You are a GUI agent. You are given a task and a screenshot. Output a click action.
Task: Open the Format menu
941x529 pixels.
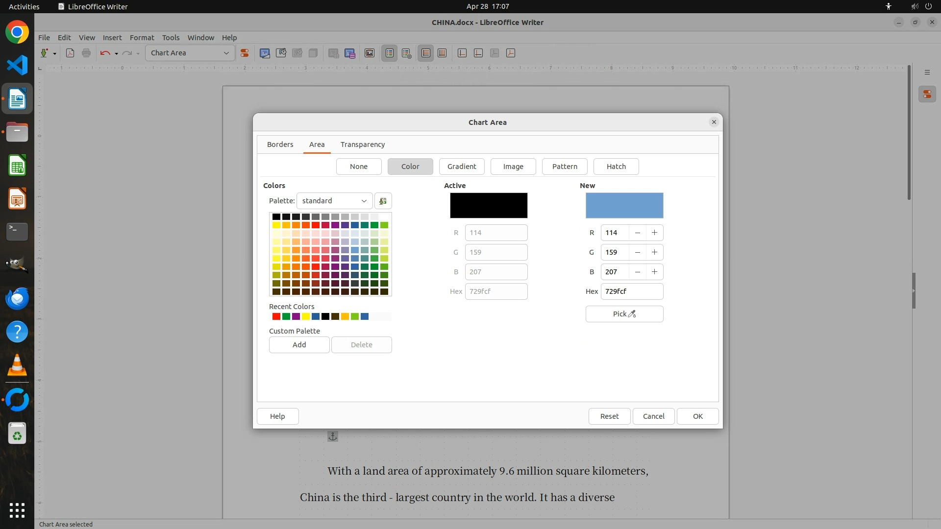point(142,38)
